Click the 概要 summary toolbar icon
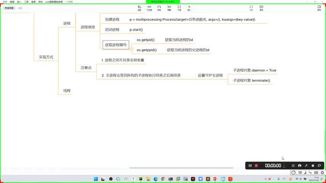Screen dimensions: 326x183 pyautogui.click(x=169, y=8)
